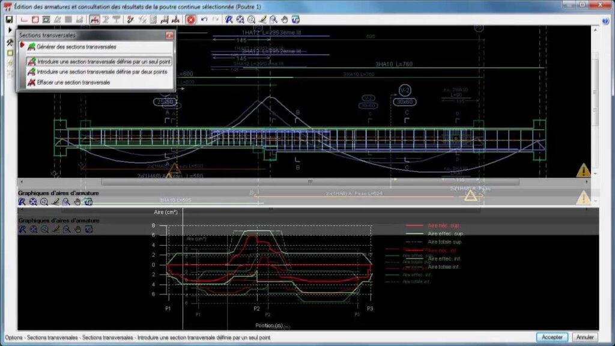Click the red error-check circle icon

pyautogui.click(x=191, y=19)
